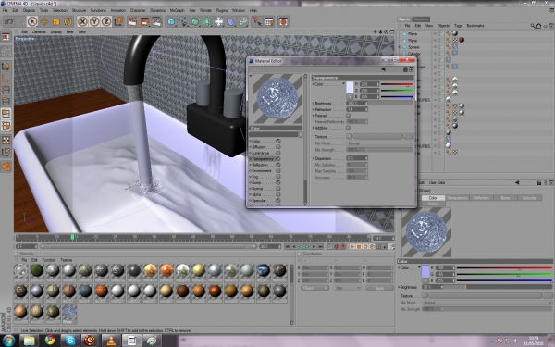The width and height of the screenshot is (555, 347).
Task: Open the deformer objects icon
Action: pos(230,21)
